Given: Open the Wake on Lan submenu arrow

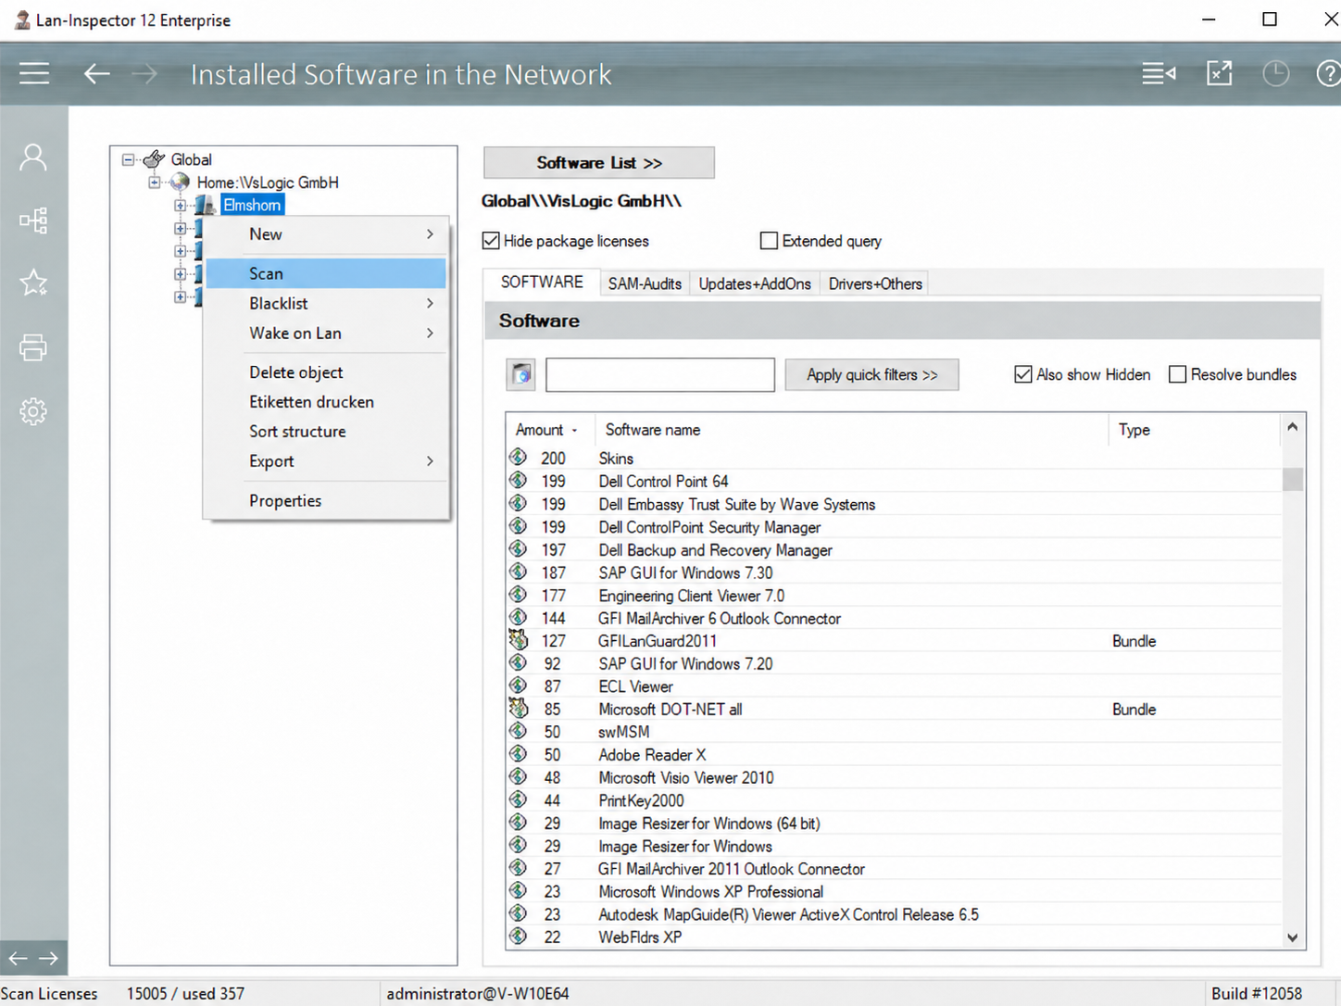Looking at the screenshot, I should 430,333.
